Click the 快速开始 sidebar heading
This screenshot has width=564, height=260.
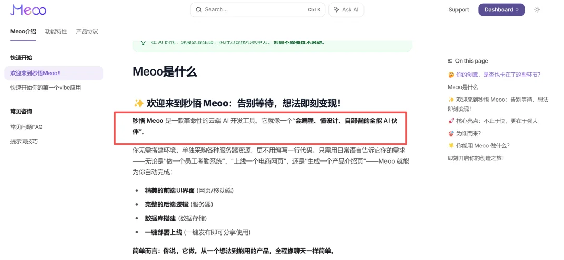click(x=21, y=58)
